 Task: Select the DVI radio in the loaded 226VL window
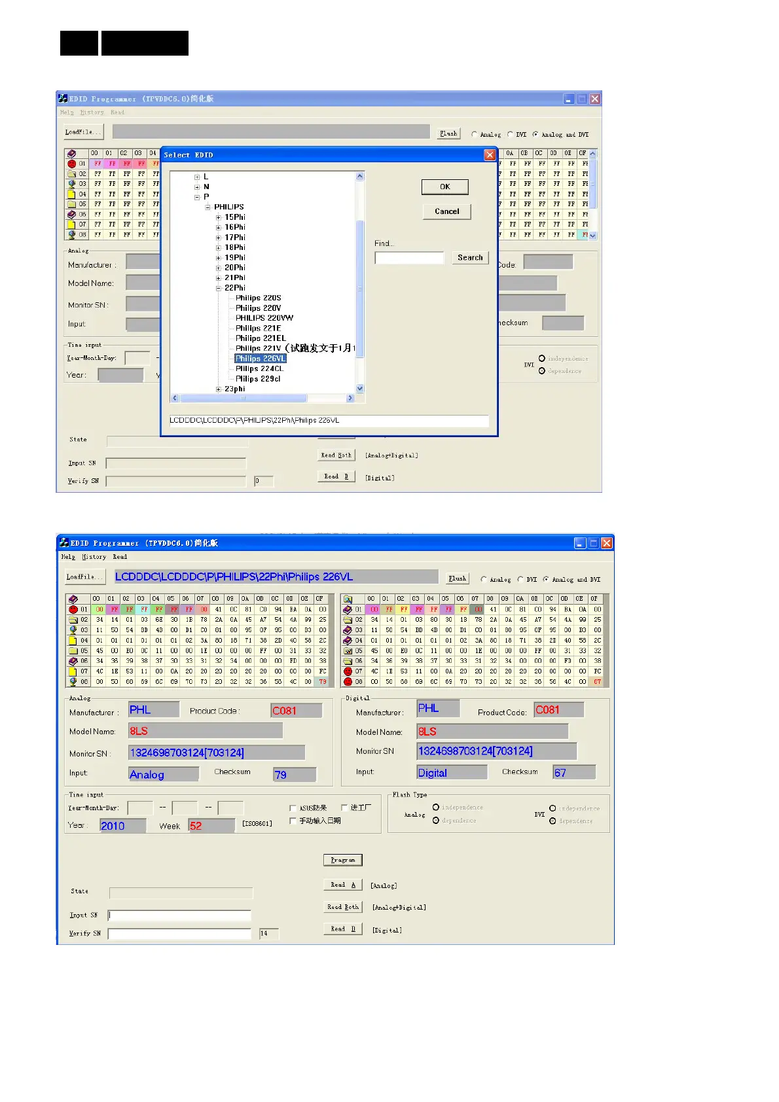520,579
